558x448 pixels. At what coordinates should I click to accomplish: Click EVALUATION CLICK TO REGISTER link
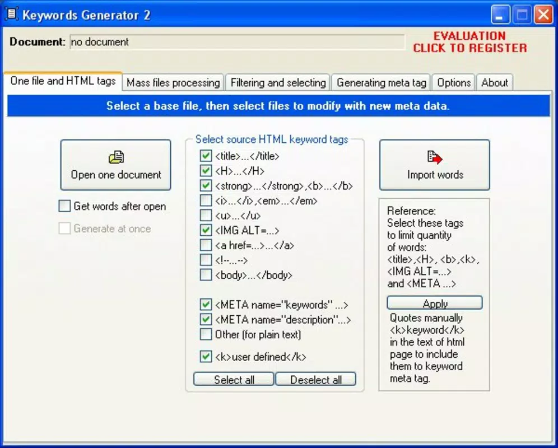pos(469,42)
